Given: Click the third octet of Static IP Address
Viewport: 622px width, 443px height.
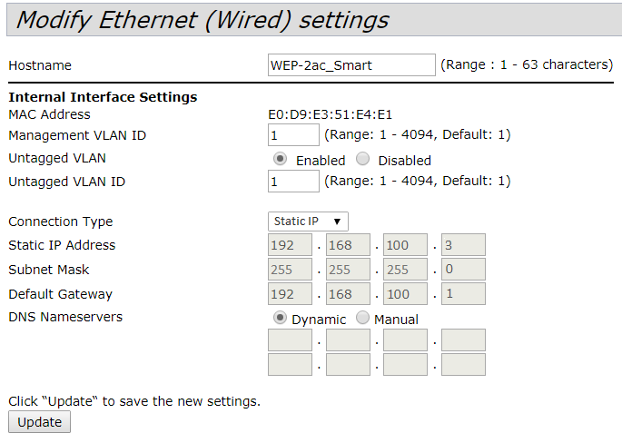Looking at the screenshot, I should (405, 245).
